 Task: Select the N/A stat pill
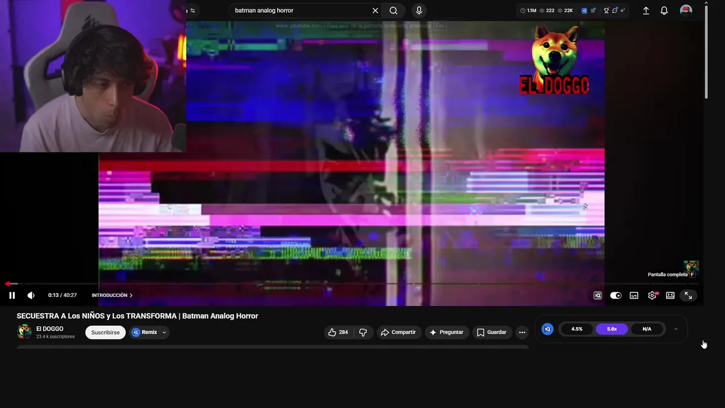tap(647, 329)
